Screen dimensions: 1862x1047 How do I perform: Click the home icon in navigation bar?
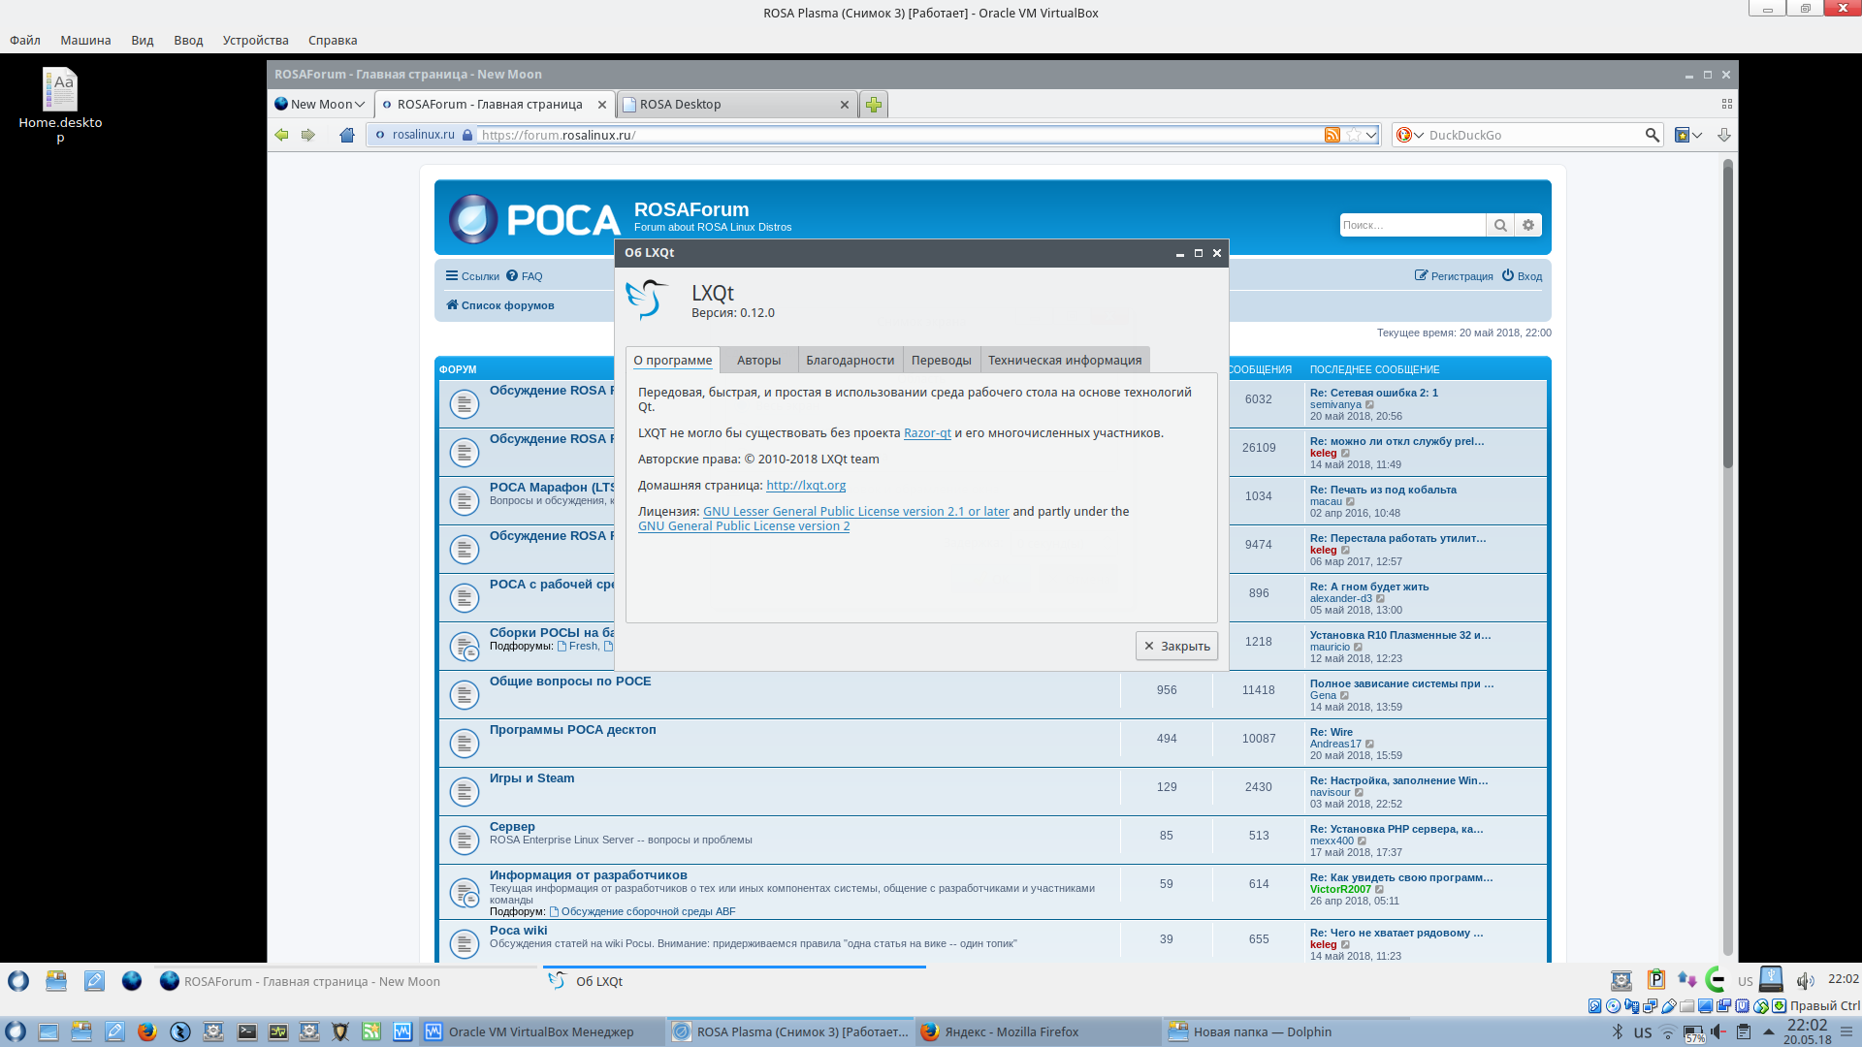click(347, 135)
